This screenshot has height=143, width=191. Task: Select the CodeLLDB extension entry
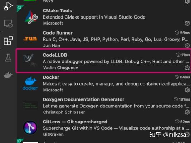coord(103,61)
